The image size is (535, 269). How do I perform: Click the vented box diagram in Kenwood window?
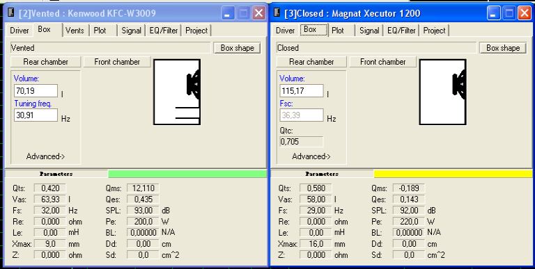point(177,92)
